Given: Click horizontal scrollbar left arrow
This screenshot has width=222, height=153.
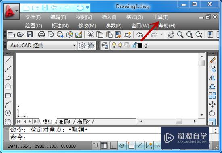Looking at the screenshot, I should point(141,121).
